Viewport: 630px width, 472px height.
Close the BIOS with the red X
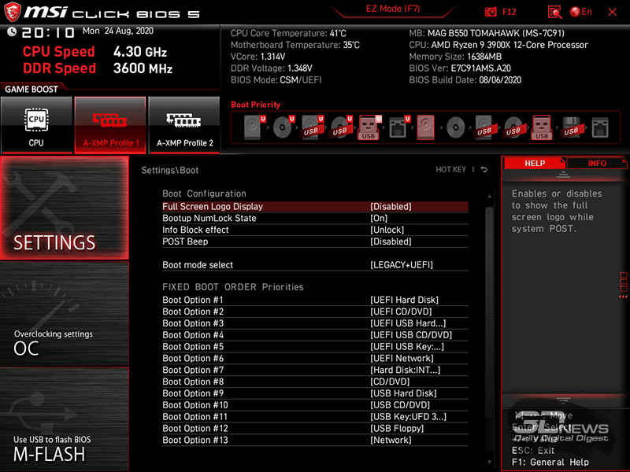(613, 12)
